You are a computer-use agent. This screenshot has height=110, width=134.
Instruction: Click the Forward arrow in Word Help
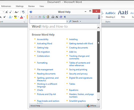pos(36,17)
